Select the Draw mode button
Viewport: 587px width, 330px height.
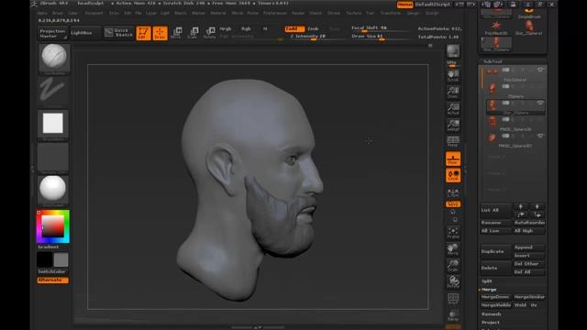(x=160, y=33)
